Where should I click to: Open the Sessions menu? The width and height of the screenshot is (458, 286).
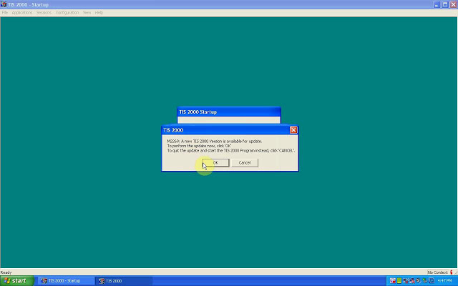point(44,13)
